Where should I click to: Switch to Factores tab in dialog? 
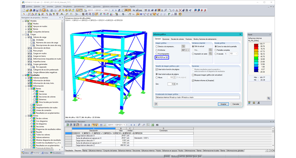(189, 39)
